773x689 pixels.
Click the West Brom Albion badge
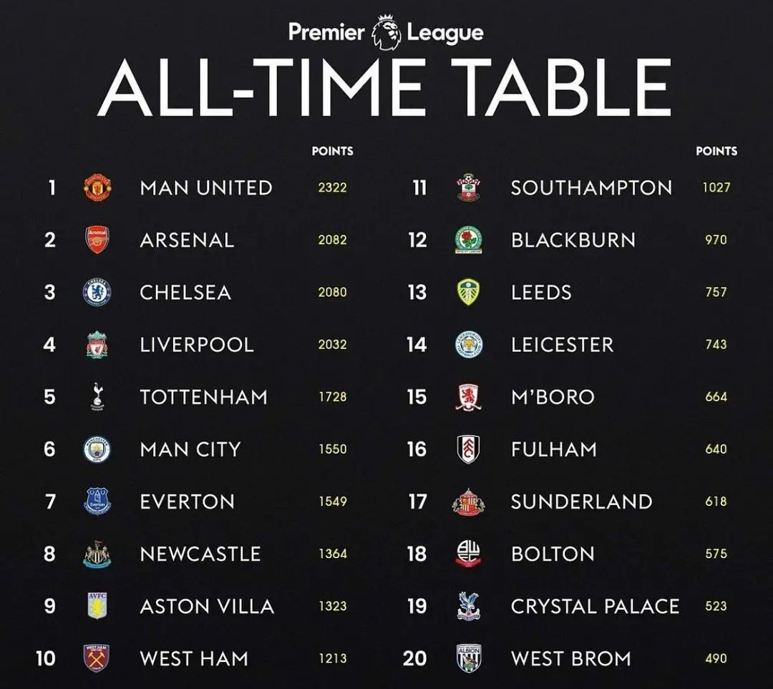468,658
